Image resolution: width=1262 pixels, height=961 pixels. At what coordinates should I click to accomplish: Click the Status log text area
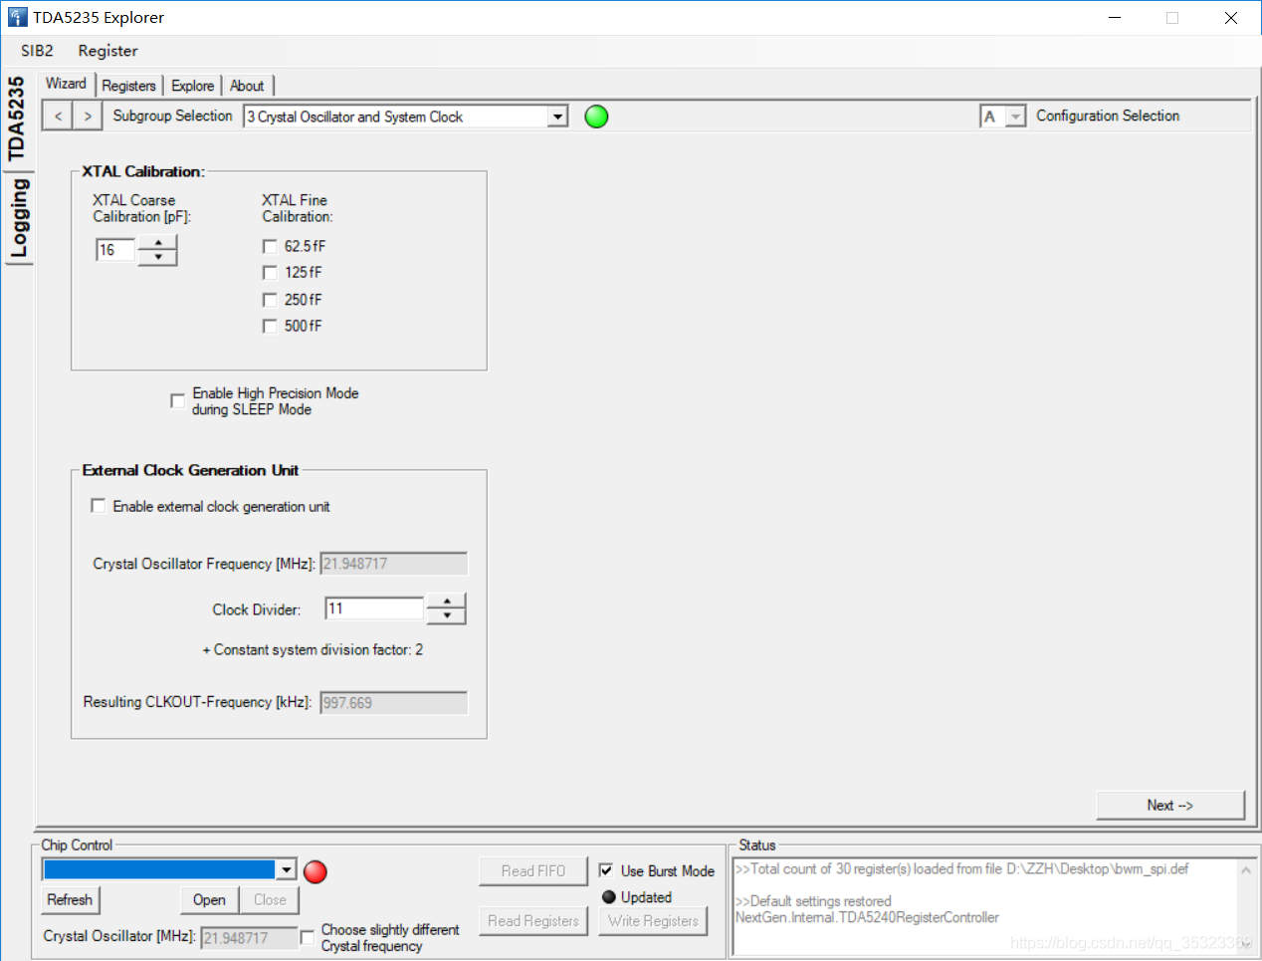(985, 906)
